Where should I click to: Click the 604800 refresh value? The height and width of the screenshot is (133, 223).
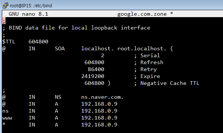click(94, 63)
